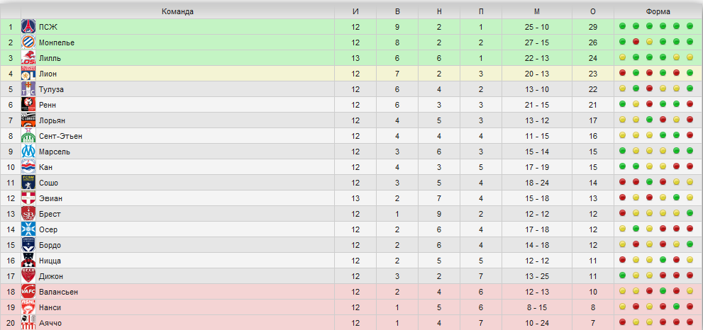Click the Valenciennes VAFC logo
Viewport: 703px width, 330px height.
coord(28,292)
